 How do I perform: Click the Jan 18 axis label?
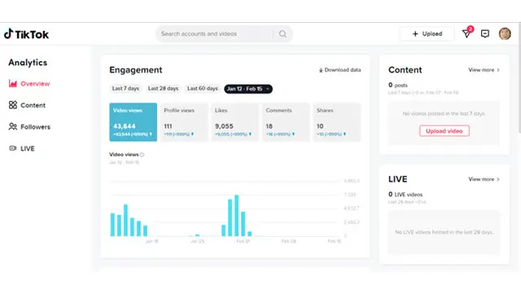click(152, 241)
